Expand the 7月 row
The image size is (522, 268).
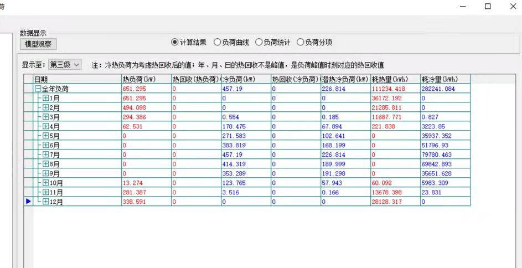pyautogui.click(x=45, y=154)
